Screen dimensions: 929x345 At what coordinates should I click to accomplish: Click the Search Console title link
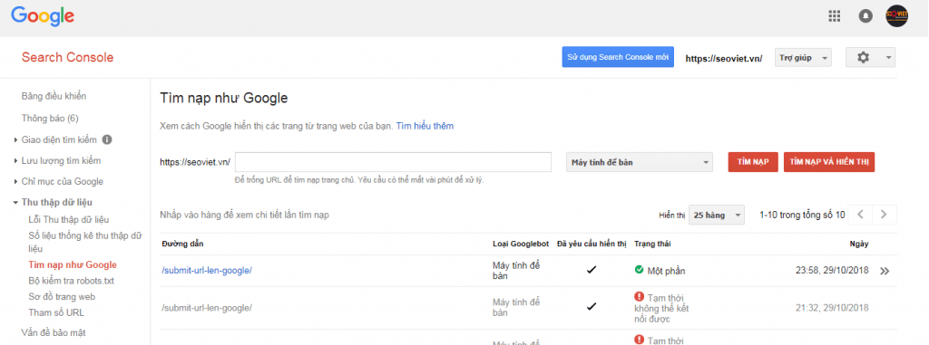(67, 57)
